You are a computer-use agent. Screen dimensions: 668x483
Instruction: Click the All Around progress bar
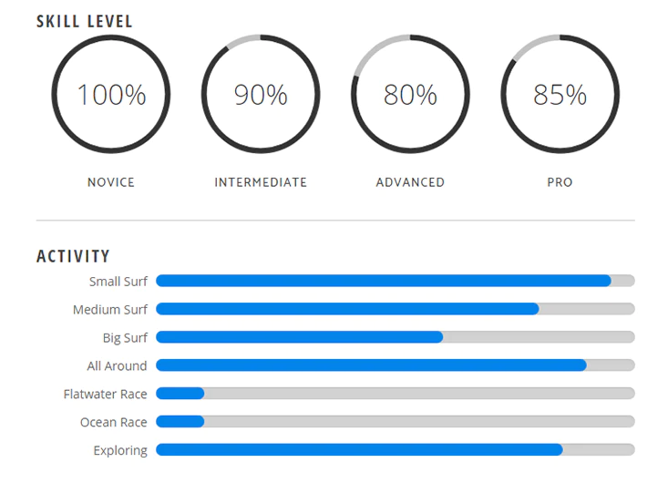(396, 365)
